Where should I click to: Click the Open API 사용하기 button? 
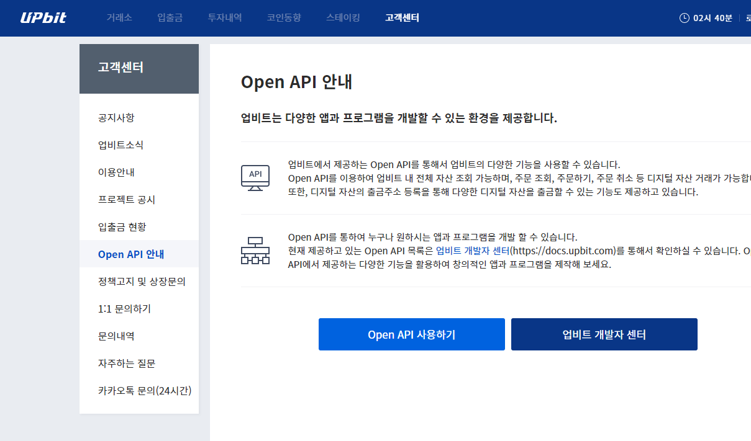(412, 334)
